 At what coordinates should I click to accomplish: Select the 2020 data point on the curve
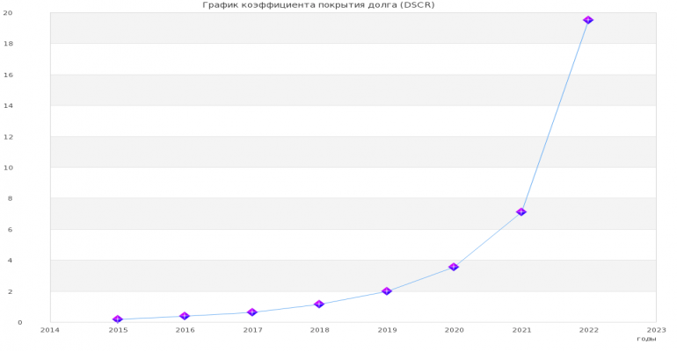click(454, 267)
